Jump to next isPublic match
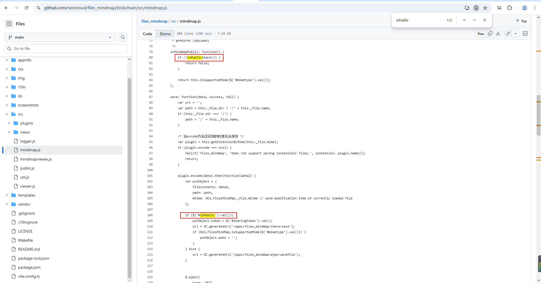Image resolution: width=541 pixels, height=283 pixels. click(x=475, y=20)
